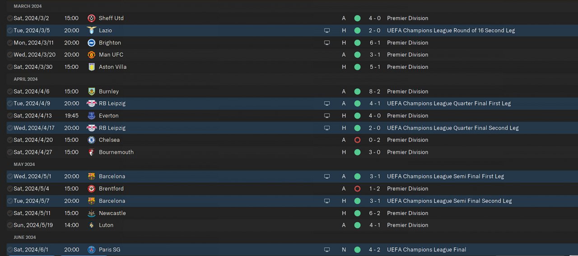This screenshot has width=578, height=256.
Task: Select the Man UFC club badge
Action: 92,55
